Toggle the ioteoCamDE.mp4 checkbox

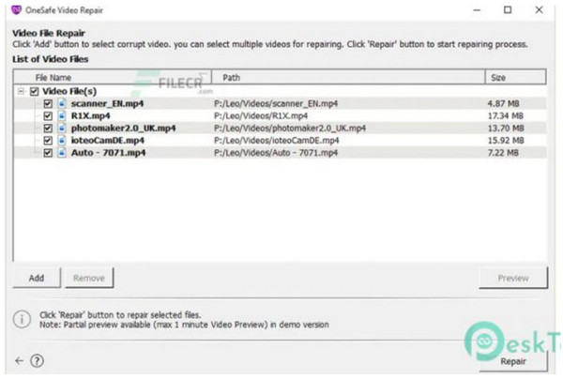(x=48, y=141)
